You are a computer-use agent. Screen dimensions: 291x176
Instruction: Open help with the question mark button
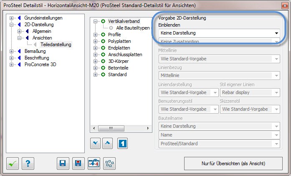tap(28, 164)
